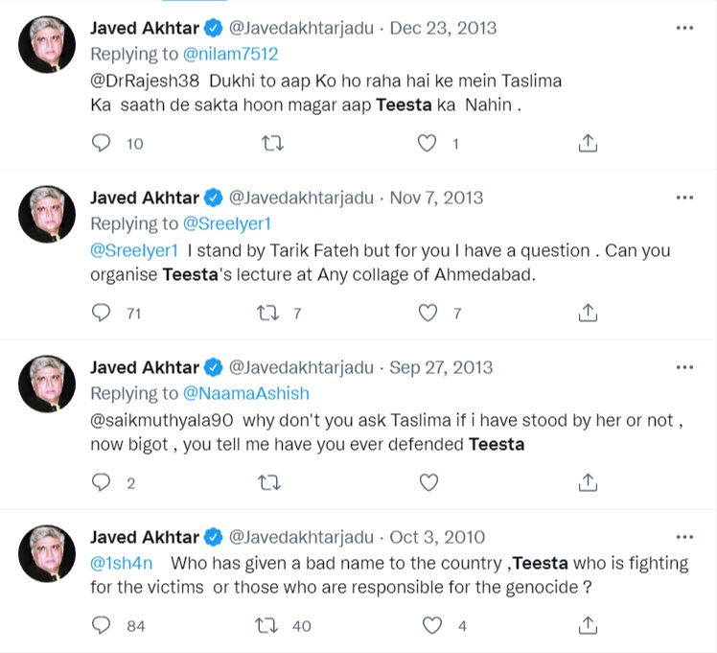
Task: Like the Dec 23, 2013 tweet
Action: [429, 143]
